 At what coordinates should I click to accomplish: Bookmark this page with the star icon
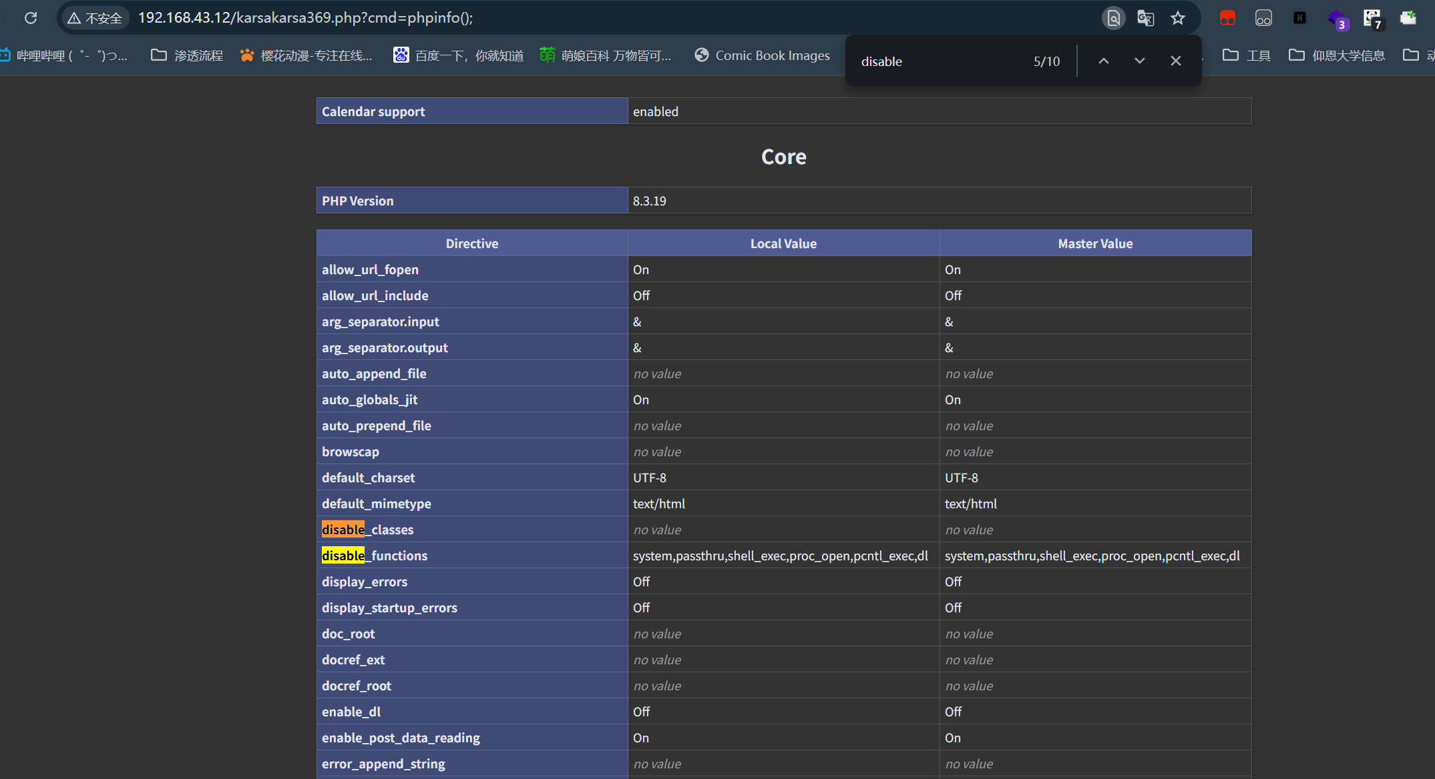(x=1178, y=18)
